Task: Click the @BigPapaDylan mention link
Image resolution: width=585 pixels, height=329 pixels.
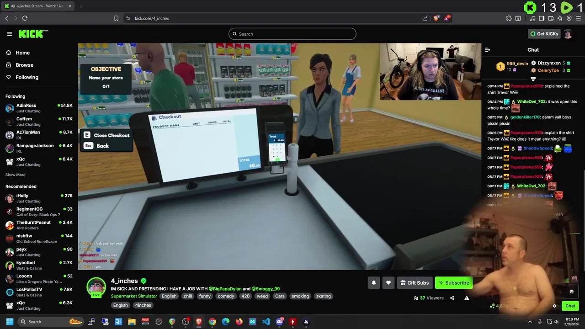Action: [x=225, y=289]
